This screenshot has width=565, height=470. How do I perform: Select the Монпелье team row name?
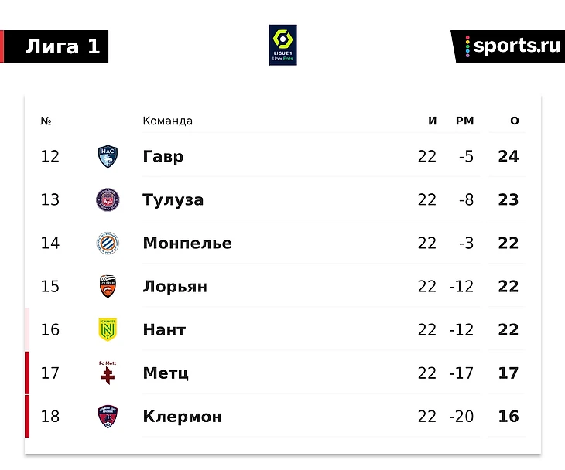(187, 244)
